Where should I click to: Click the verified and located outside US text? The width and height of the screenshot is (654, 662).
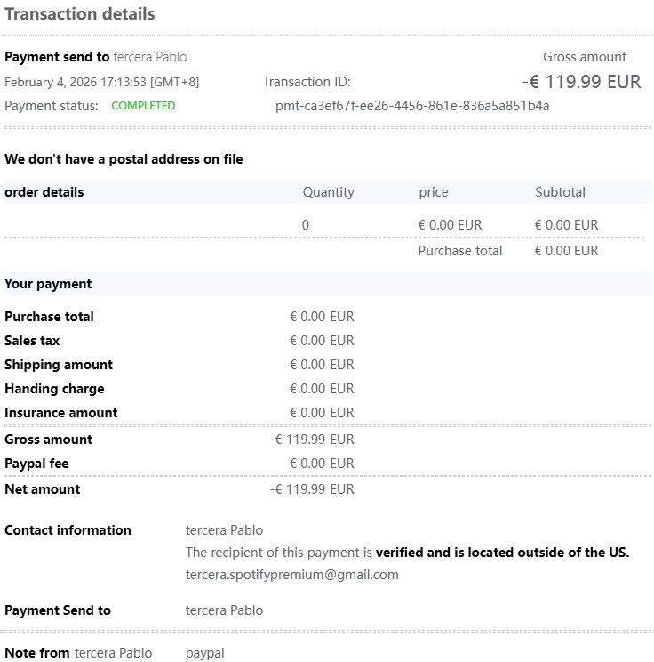tap(502, 553)
